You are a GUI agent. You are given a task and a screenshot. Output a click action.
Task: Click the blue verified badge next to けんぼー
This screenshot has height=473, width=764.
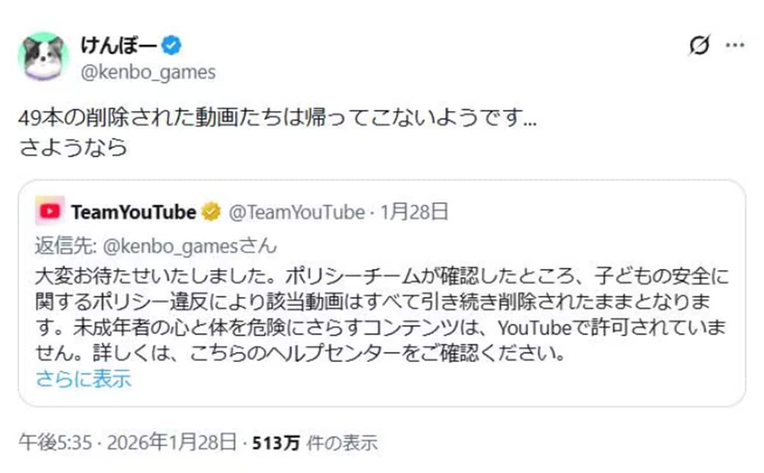pos(169,45)
